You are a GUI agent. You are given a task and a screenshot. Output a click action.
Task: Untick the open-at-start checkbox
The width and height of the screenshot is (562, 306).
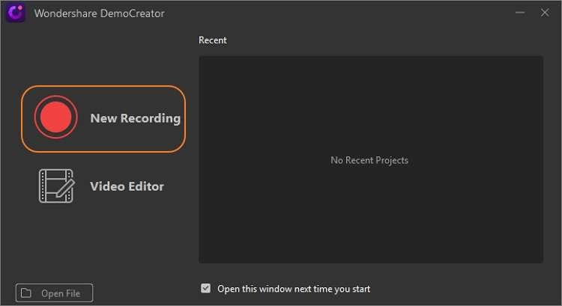point(206,289)
